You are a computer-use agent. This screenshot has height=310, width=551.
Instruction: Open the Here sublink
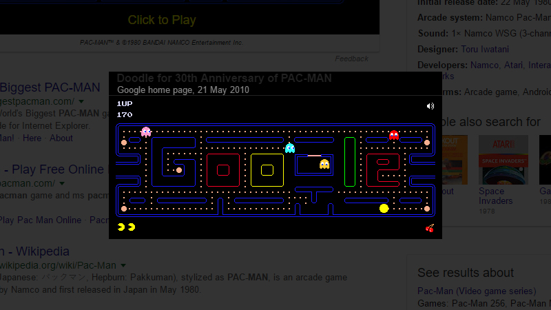tap(32, 138)
